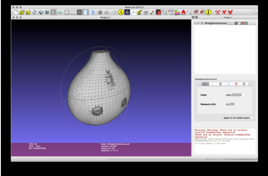Open the paintbrush tool

point(151,13)
